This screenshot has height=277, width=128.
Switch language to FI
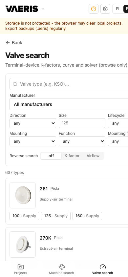118,9
